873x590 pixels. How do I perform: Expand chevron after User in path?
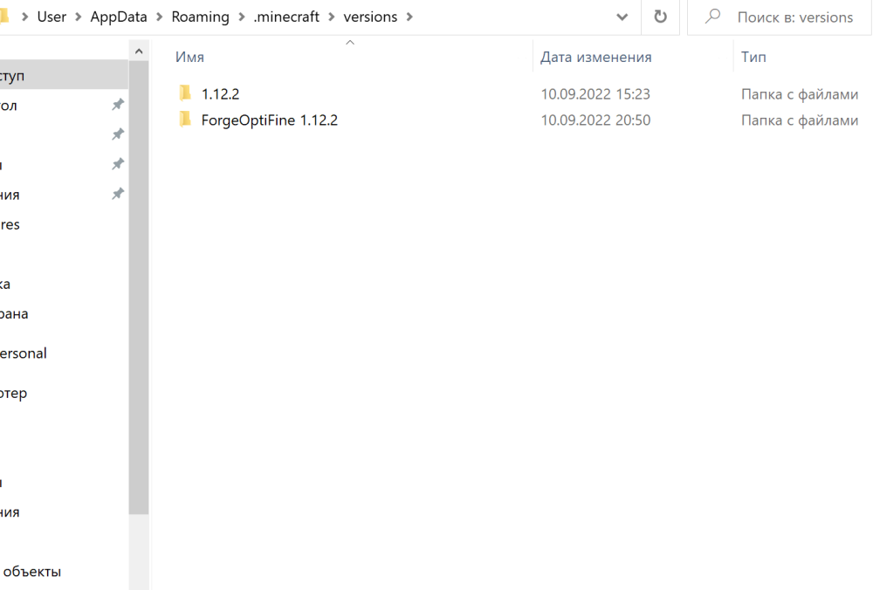click(79, 17)
